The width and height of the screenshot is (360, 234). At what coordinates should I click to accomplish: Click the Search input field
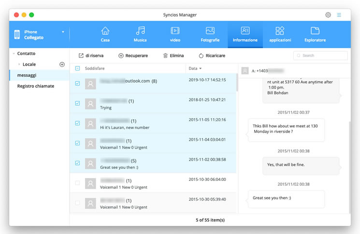click(320, 55)
